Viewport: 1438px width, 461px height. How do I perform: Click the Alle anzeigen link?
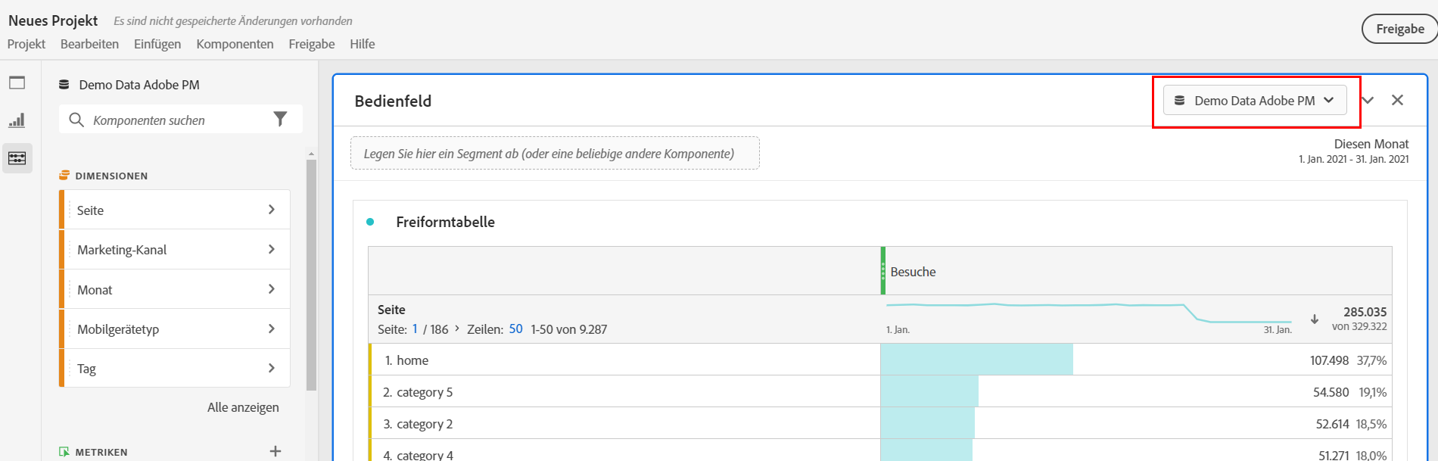pos(243,407)
